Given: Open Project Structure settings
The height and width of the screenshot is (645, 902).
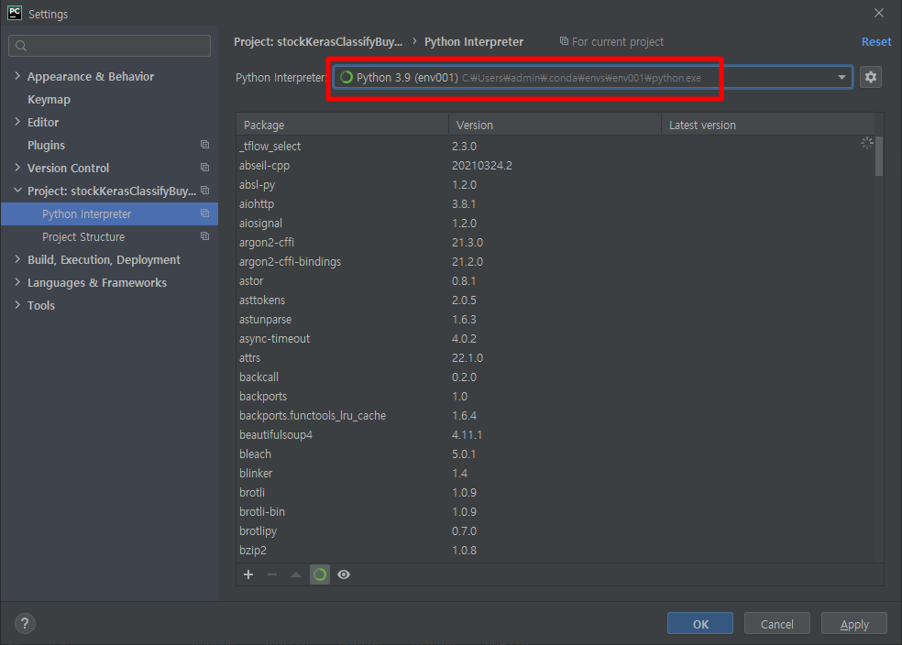Looking at the screenshot, I should tap(83, 237).
